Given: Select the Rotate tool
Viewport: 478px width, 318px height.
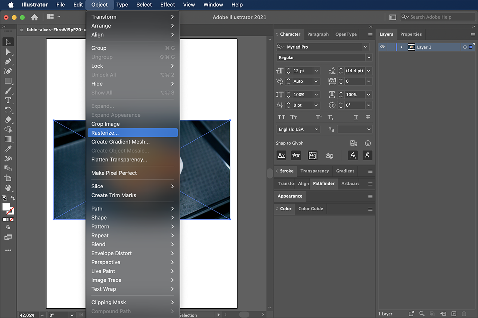Looking at the screenshot, I should click(x=8, y=110).
